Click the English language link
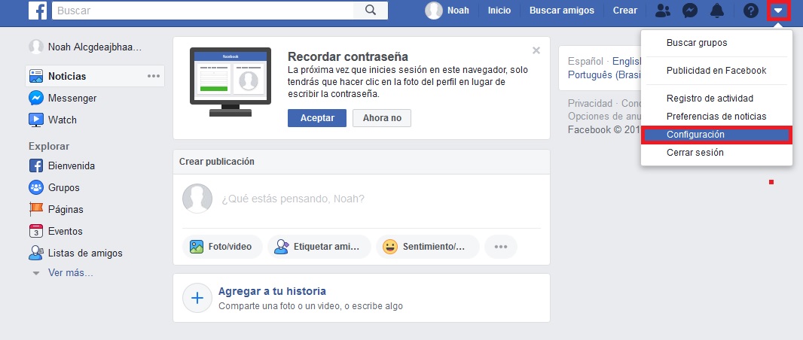The height and width of the screenshot is (340, 803). pyautogui.click(x=627, y=62)
